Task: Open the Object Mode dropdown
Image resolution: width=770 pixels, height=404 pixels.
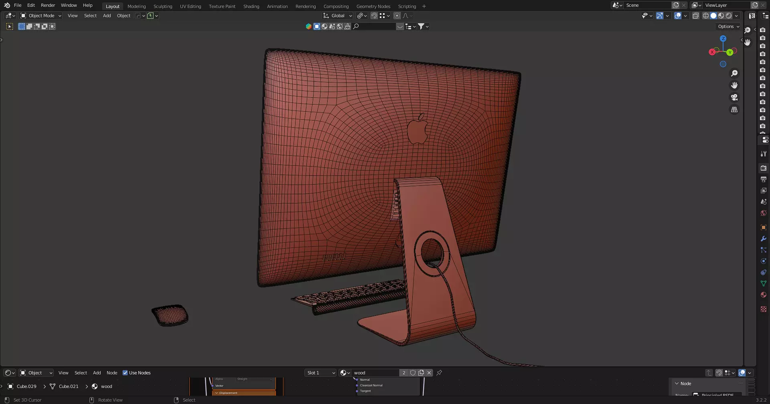Action: coord(41,16)
